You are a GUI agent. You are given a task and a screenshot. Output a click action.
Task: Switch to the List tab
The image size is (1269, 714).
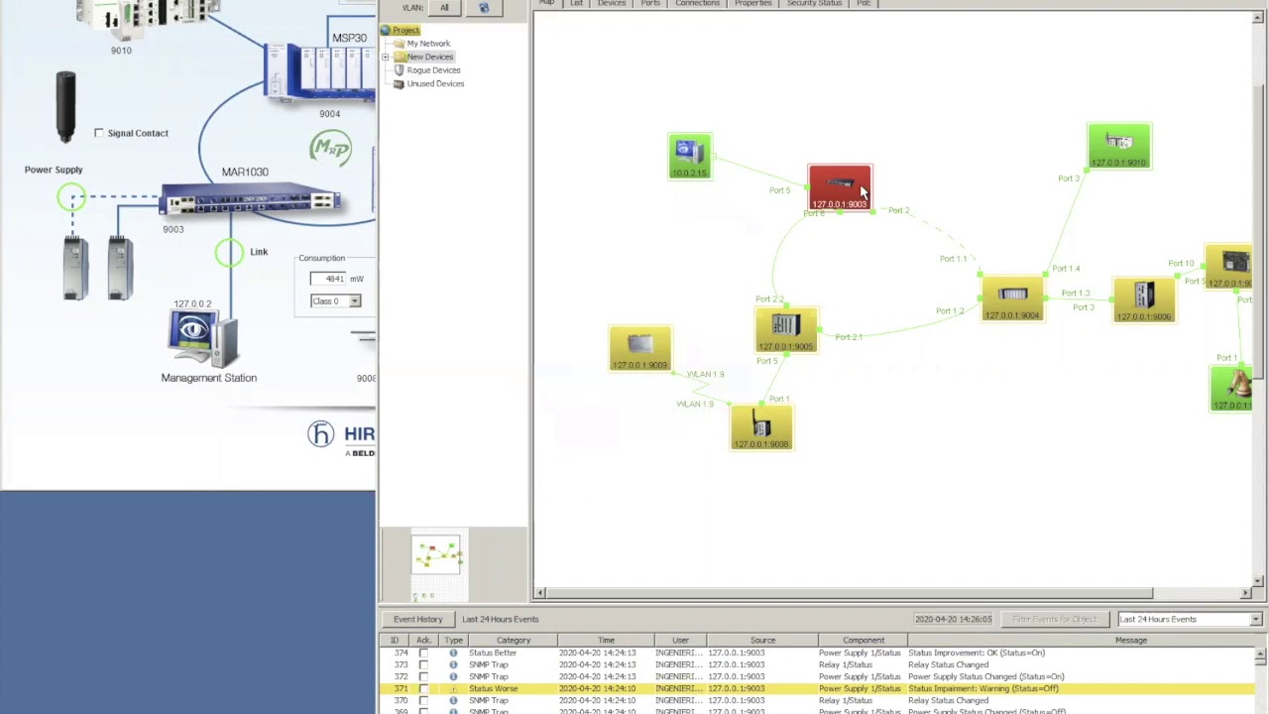[x=576, y=4]
